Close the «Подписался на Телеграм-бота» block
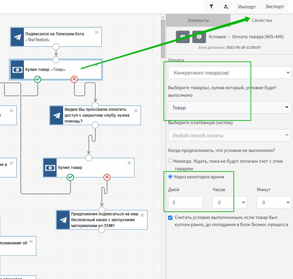This screenshot has width=293, height=279. click(x=97, y=32)
